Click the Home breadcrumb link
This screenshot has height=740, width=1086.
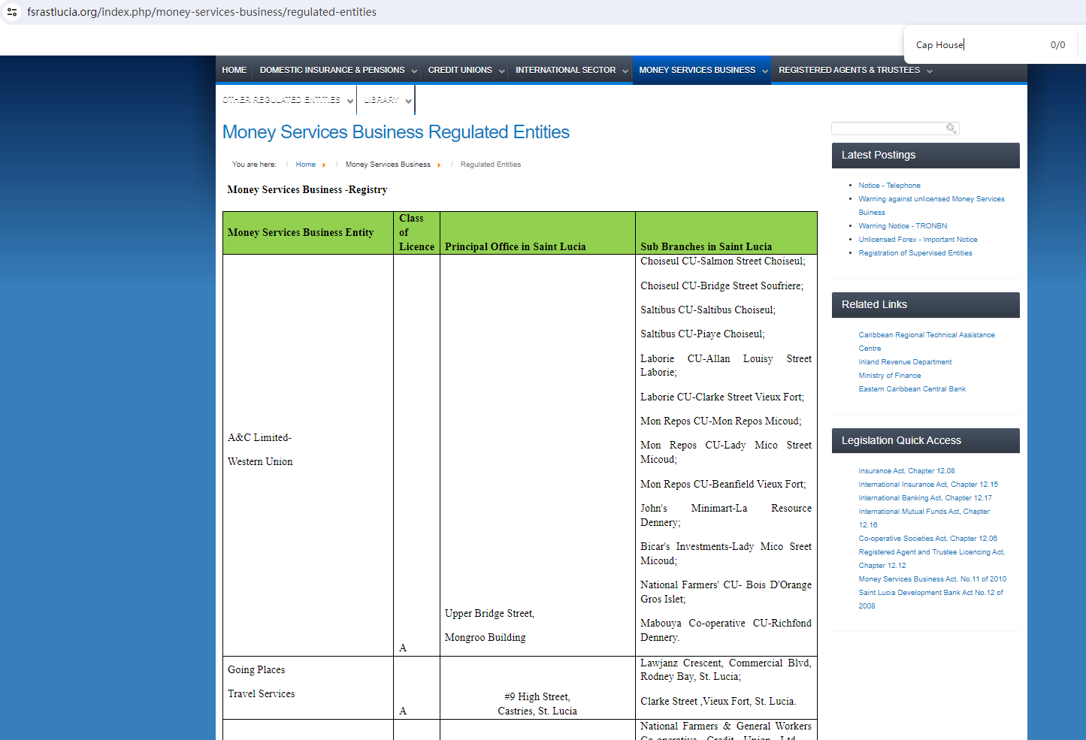(x=305, y=165)
